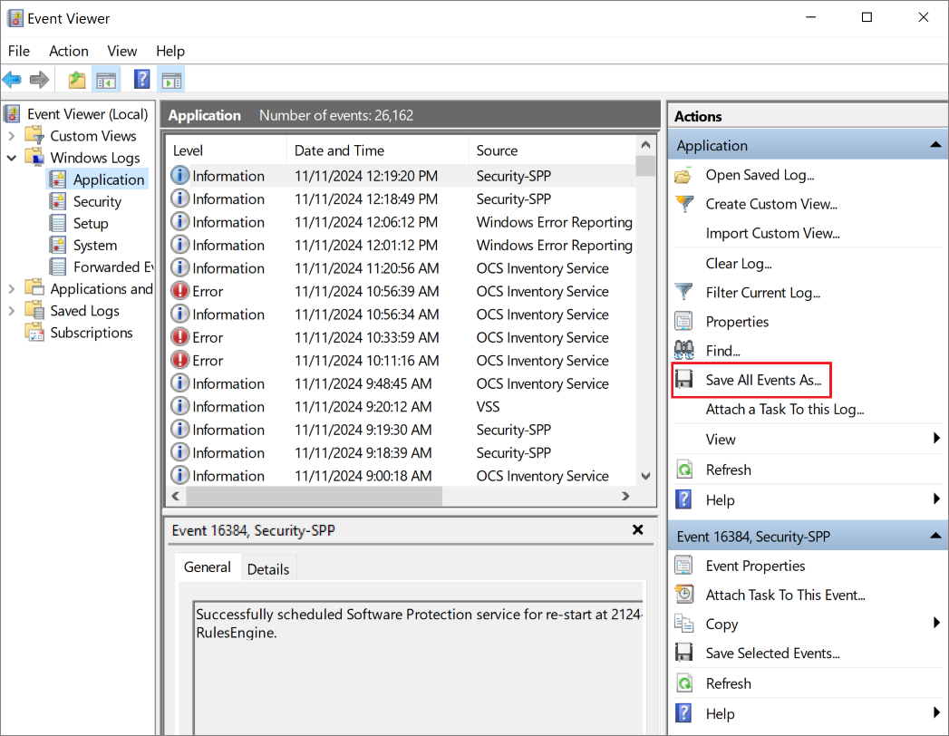949x736 pixels.
Task: Open the Action menu
Action: (68, 51)
